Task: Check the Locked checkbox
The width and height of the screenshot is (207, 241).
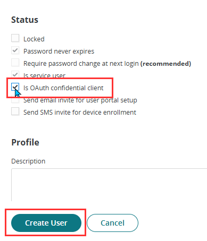Action: (15, 38)
